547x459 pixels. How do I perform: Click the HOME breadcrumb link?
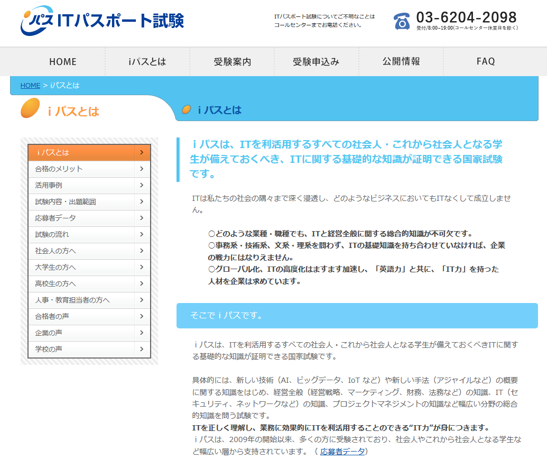[x=30, y=85]
